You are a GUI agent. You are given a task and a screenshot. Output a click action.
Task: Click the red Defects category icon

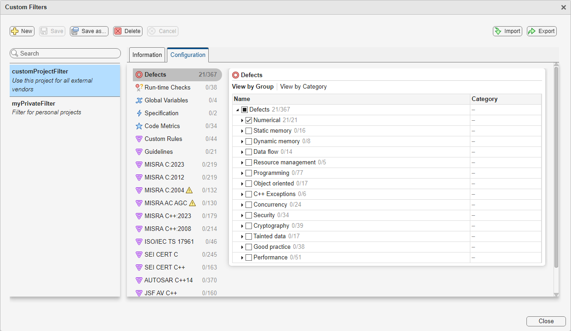coord(139,74)
